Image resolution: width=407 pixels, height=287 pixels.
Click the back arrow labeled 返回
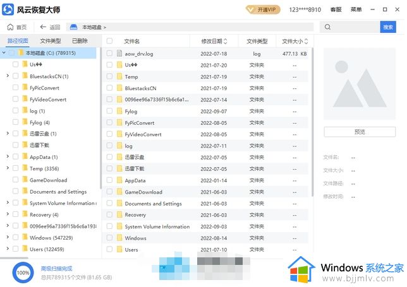(43, 27)
